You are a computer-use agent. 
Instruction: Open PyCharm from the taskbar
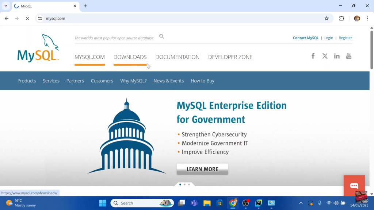(x=258, y=203)
